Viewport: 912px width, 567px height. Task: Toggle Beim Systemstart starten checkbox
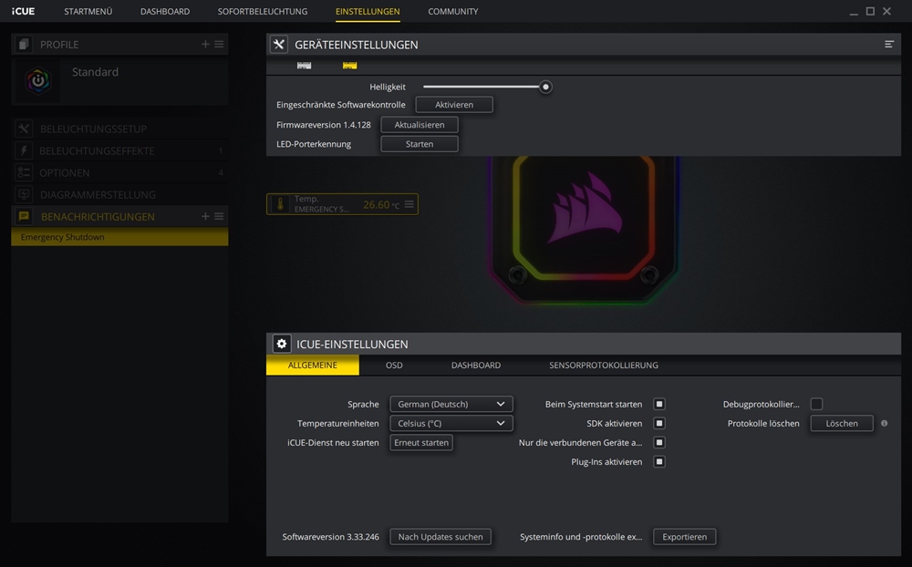click(x=659, y=404)
